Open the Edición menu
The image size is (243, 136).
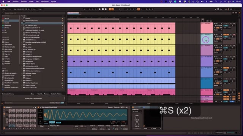click(24, 2)
